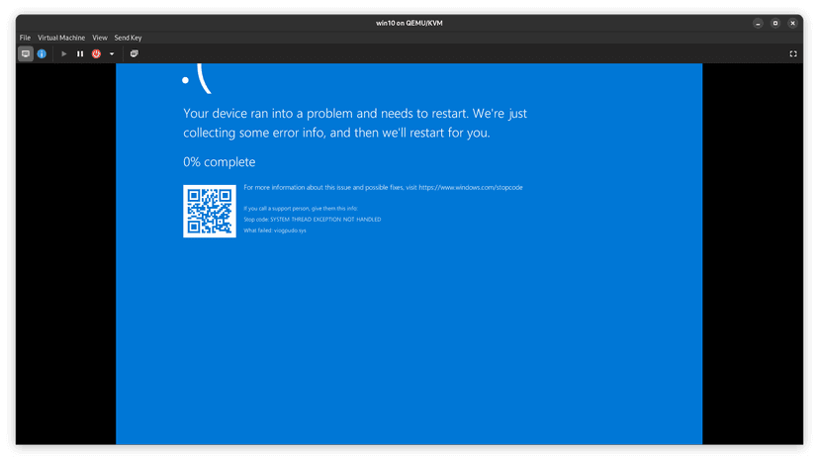Click the windows.com/stopcode URL text
This screenshot has height=462, width=819.
(470, 187)
